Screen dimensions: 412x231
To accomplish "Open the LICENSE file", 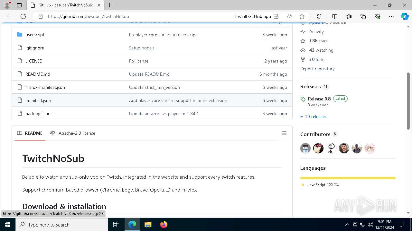I will click(x=33, y=61).
